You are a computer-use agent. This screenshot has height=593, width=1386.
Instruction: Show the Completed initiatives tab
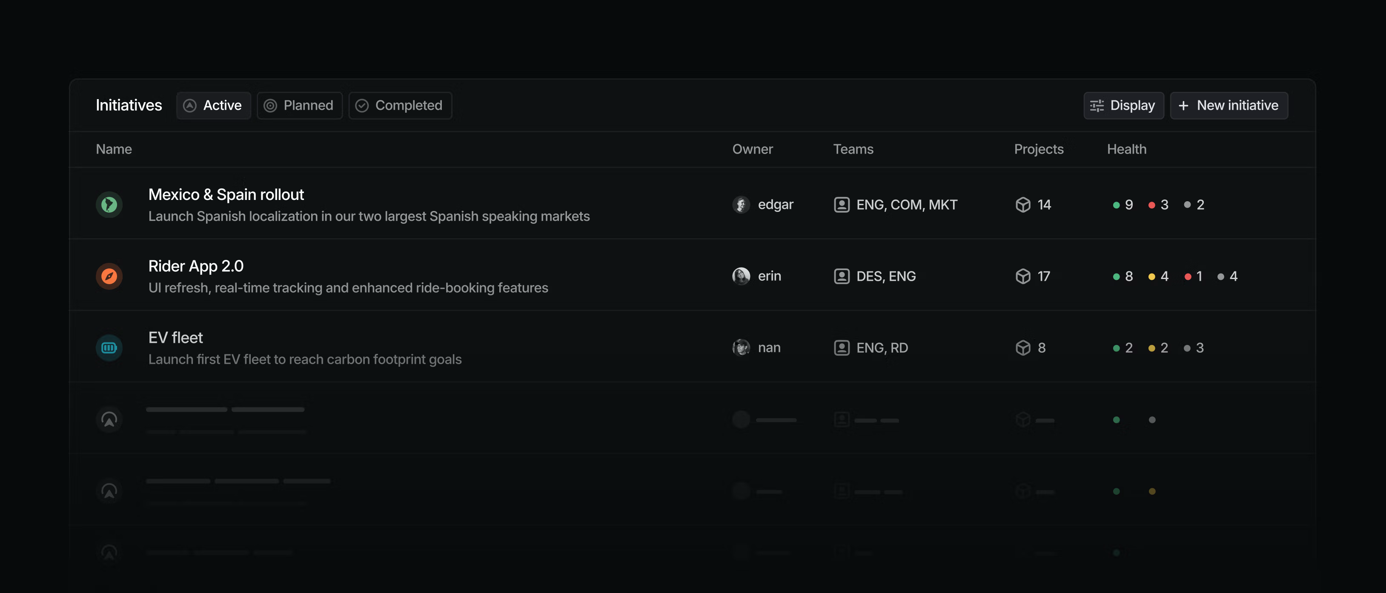[400, 105]
